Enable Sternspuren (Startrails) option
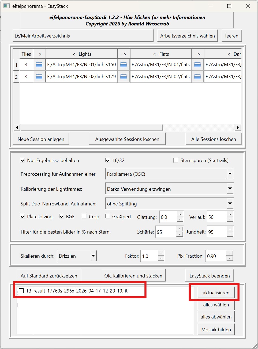The height and width of the screenshot is (349, 258). [x=176, y=160]
